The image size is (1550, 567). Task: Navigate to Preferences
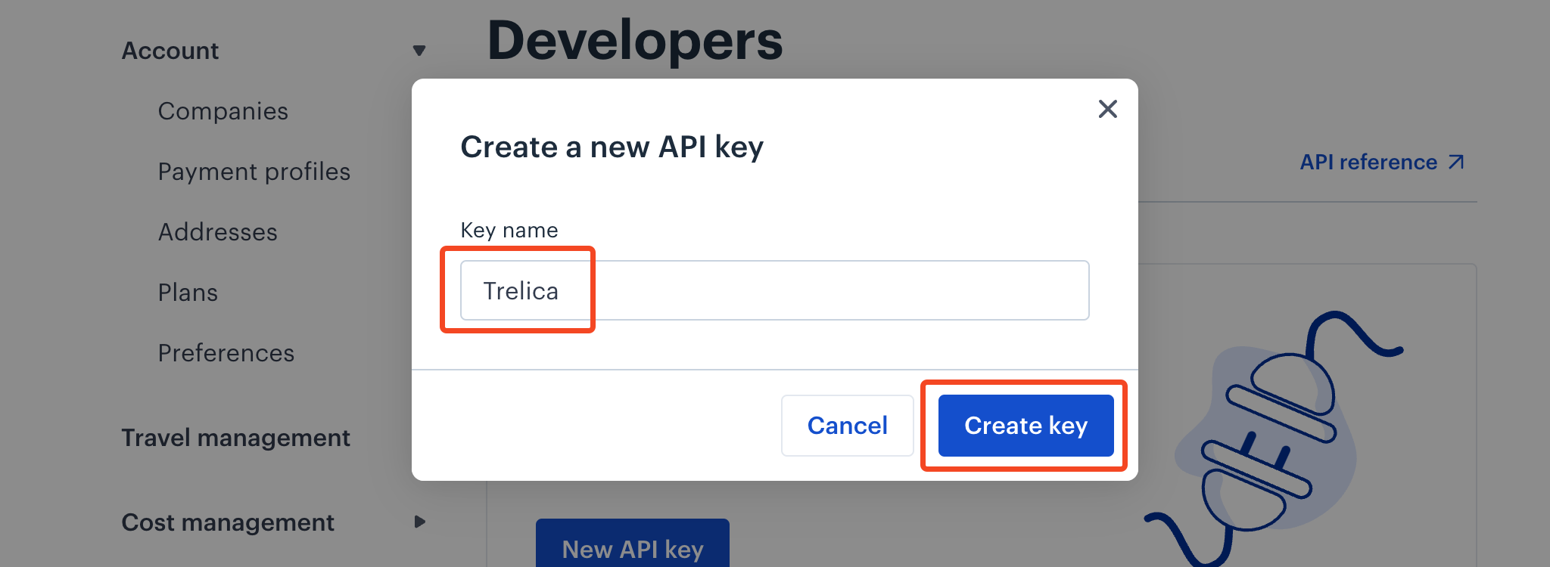pos(226,353)
